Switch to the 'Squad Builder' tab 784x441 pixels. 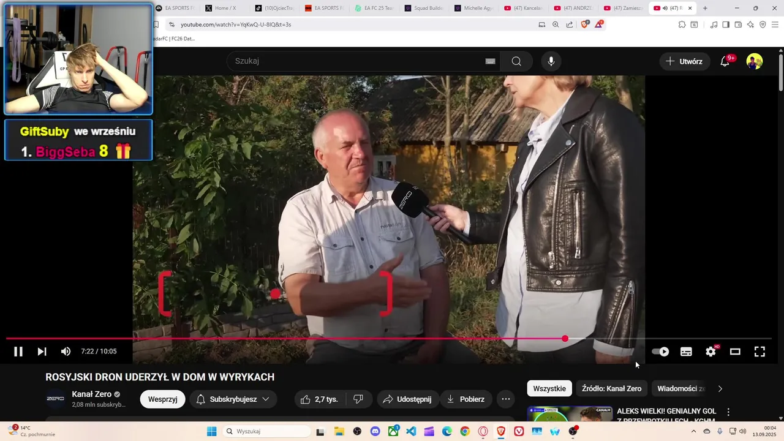[x=424, y=8]
